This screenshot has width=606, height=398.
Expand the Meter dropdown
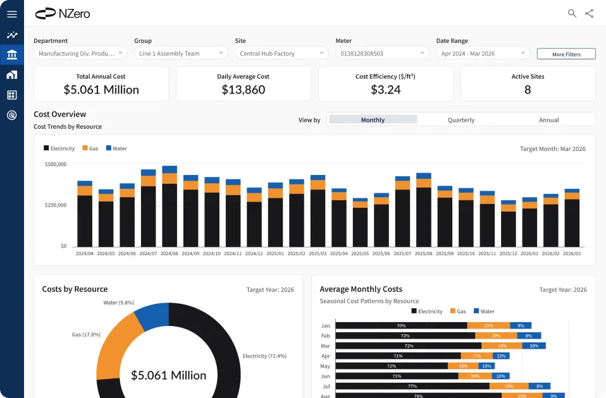[x=382, y=54]
